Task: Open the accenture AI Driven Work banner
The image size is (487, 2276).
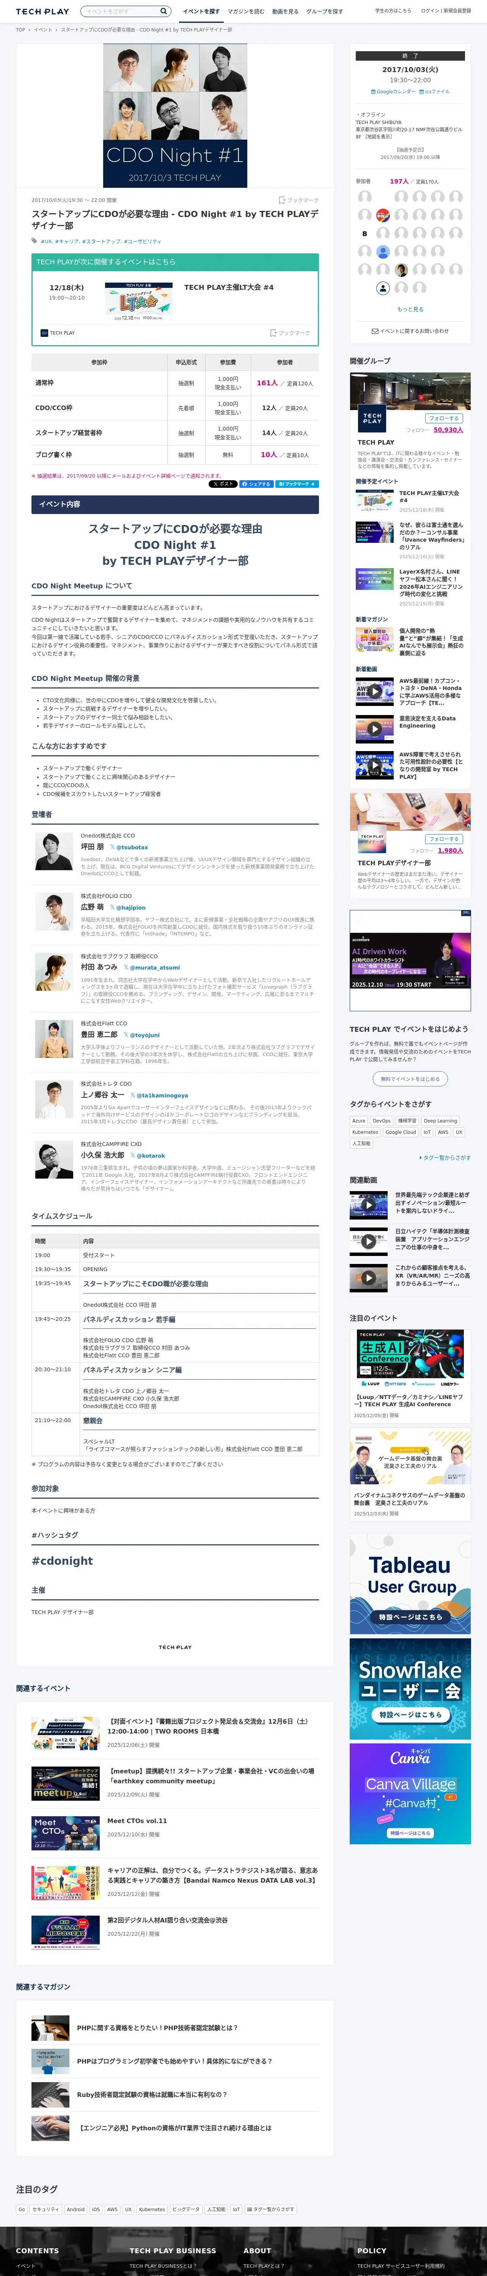Action: click(x=410, y=960)
